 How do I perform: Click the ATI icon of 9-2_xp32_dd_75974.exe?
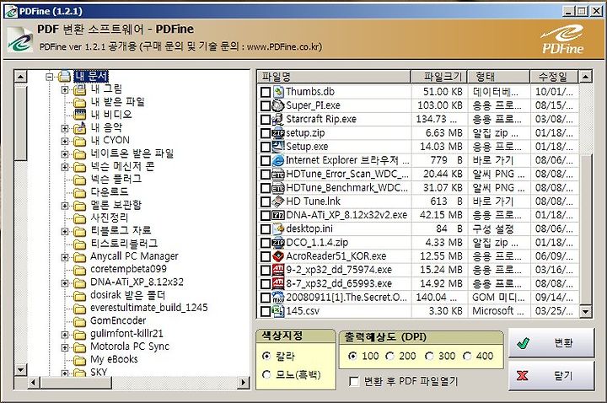278,270
